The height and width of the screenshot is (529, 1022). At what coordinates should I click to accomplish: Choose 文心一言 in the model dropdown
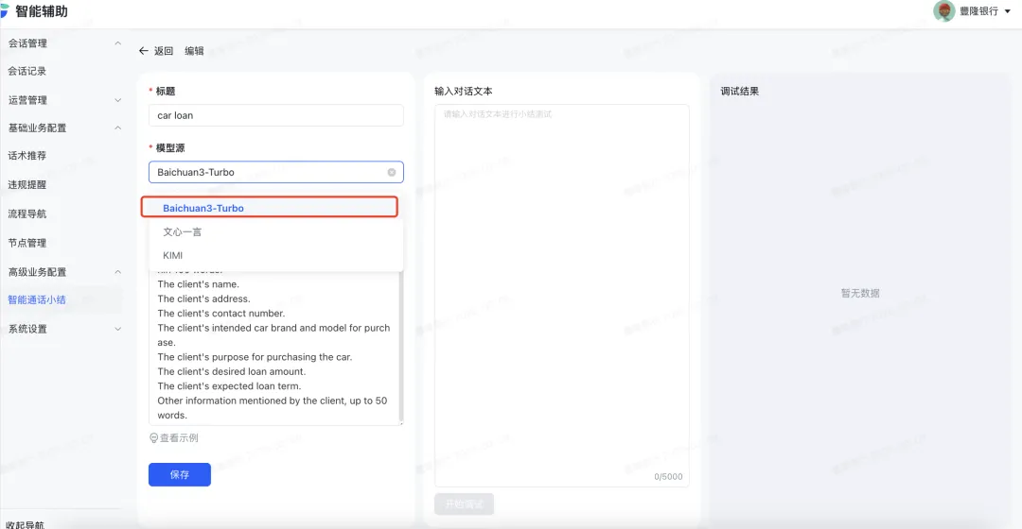(x=183, y=231)
